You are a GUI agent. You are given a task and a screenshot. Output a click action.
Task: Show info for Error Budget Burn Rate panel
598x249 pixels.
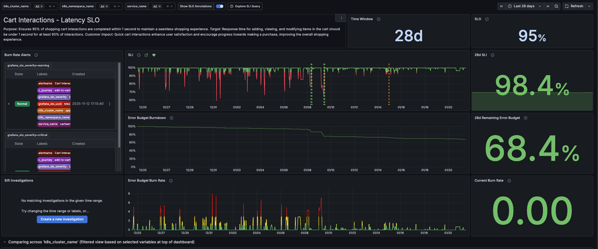[171, 181]
